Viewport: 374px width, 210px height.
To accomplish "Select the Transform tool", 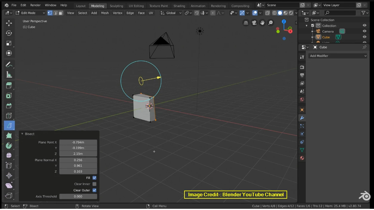I will pyautogui.click(x=9, y=53).
